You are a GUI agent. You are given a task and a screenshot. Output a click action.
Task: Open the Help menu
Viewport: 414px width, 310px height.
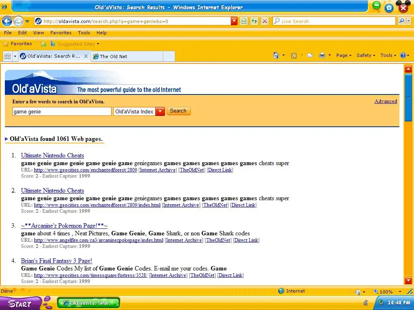click(101, 33)
